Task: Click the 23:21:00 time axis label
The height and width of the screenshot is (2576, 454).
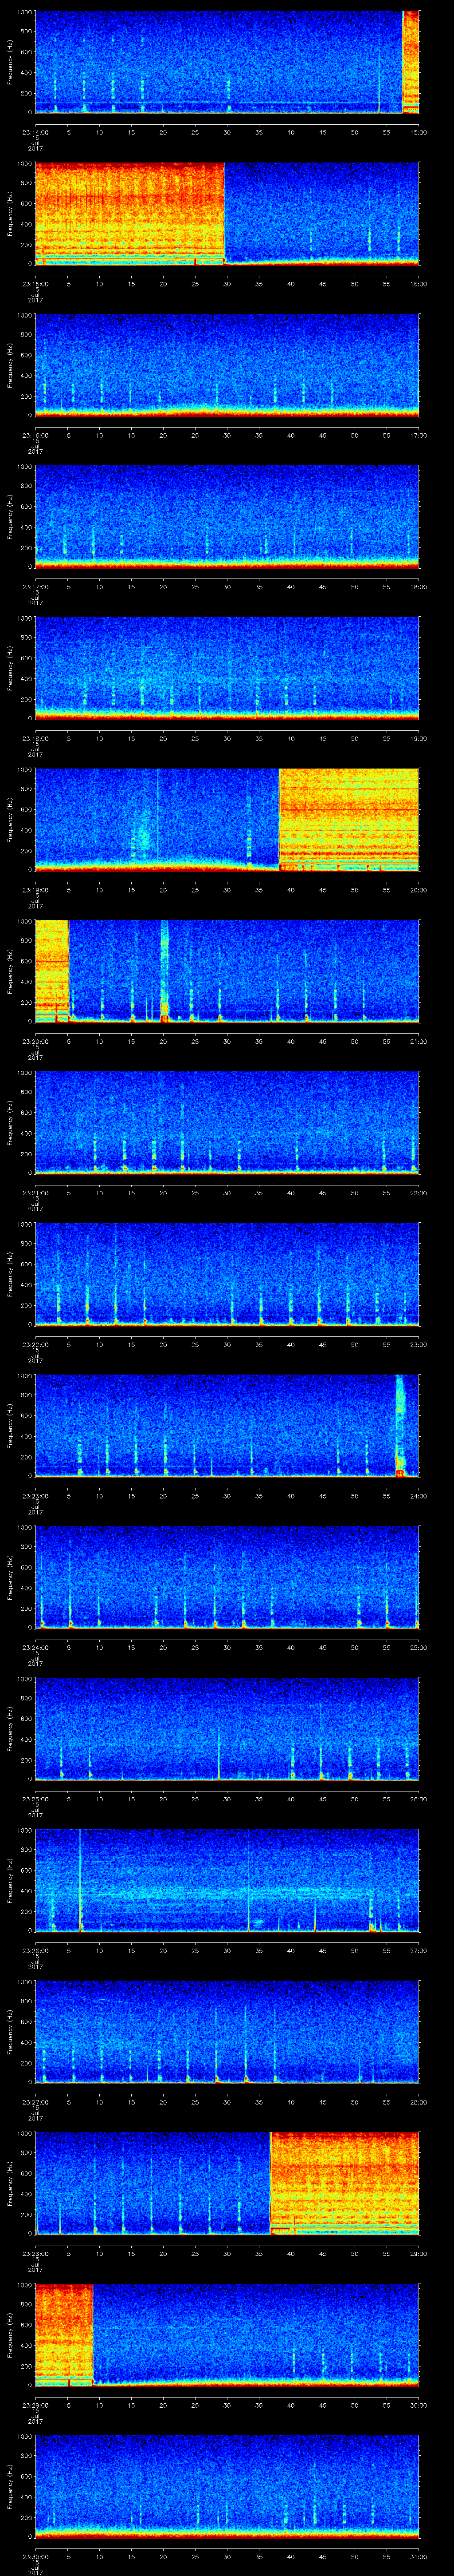Action: pos(34,1193)
